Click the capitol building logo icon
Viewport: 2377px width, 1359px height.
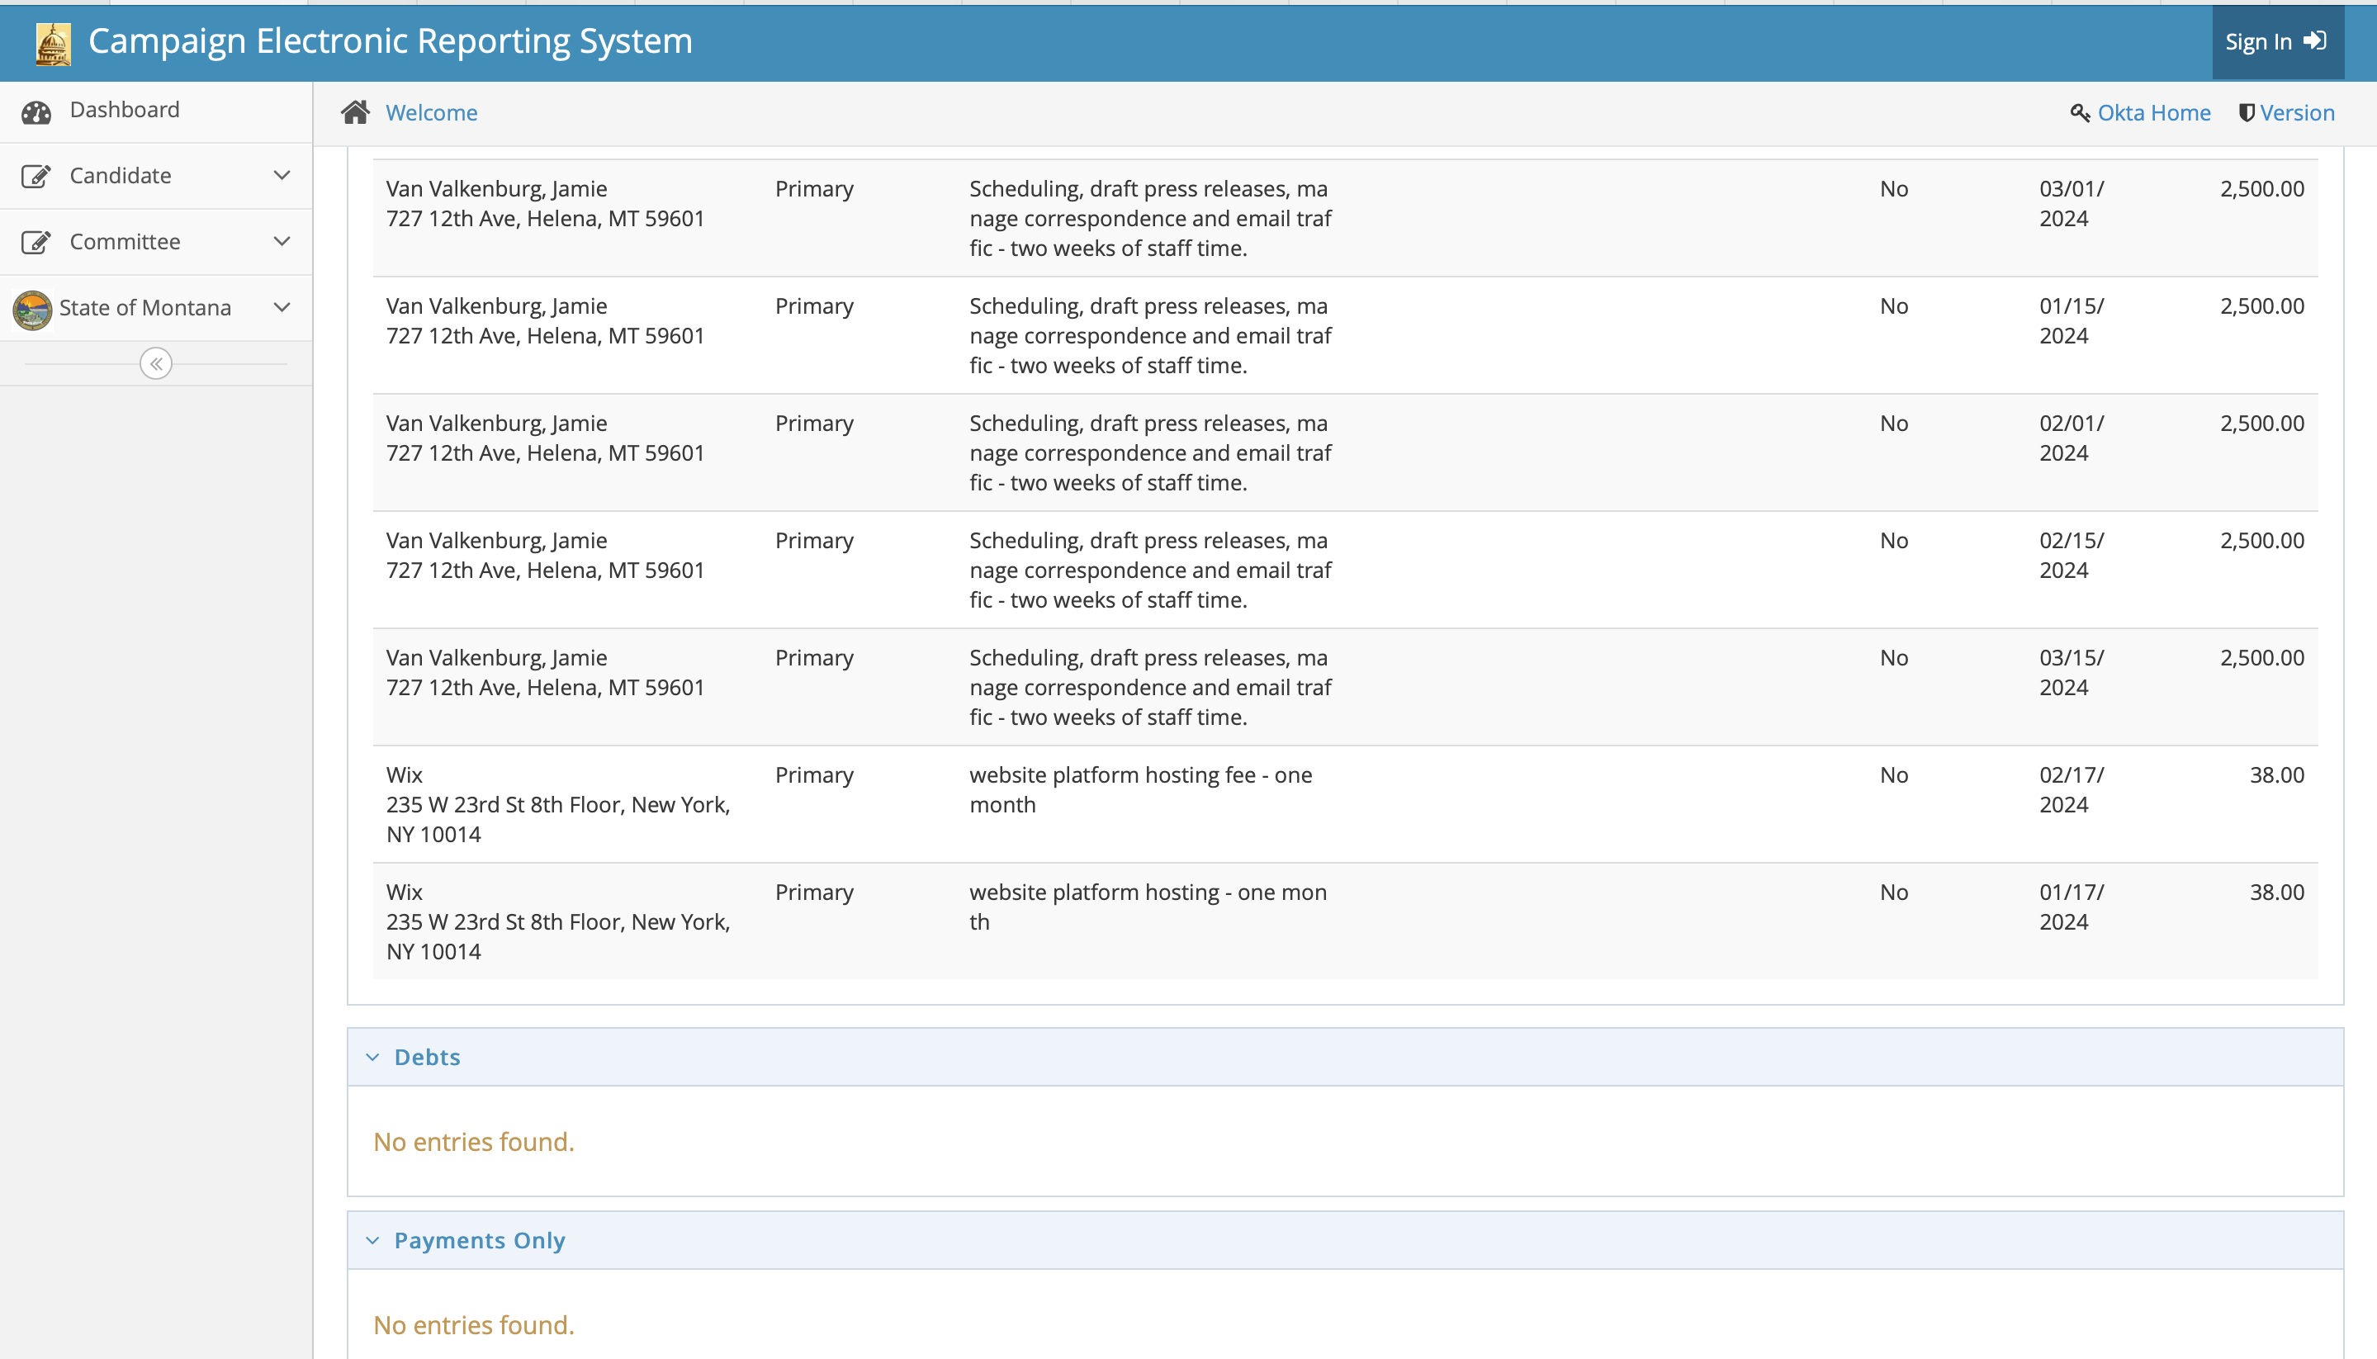(53, 43)
